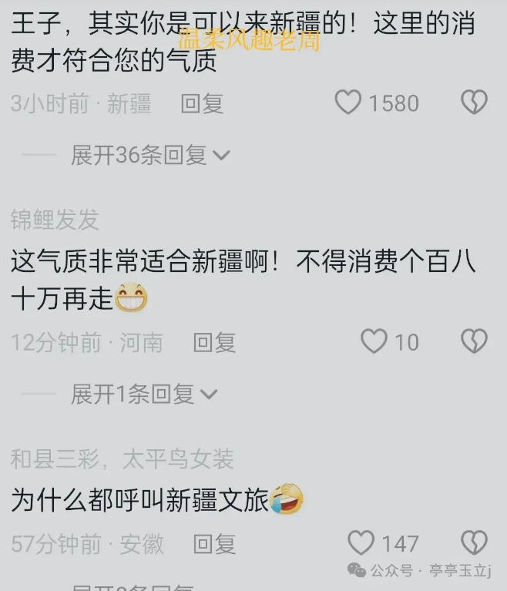Tap the laughing-crying emoji after 新疆文旅
Screen dimensions: 507x591
tap(287, 499)
